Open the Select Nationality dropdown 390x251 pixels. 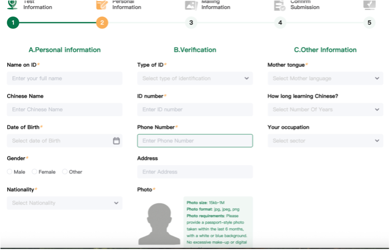pos(65,203)
